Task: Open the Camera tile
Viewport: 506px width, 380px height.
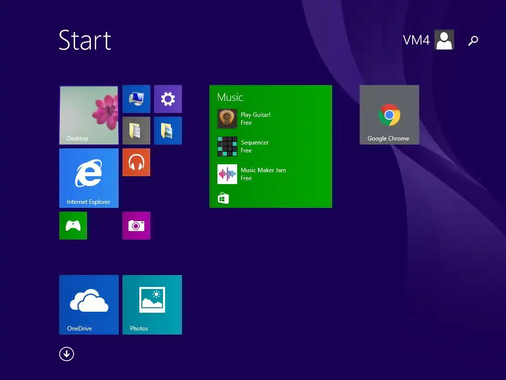Action: [x=136, y=226]
